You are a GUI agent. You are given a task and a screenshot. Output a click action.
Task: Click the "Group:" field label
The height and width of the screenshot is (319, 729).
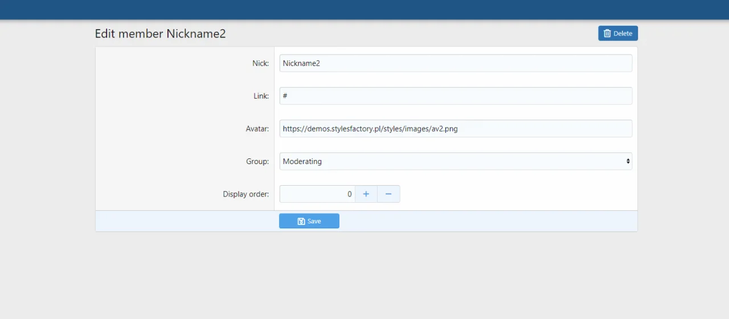(x=257, y=161)
